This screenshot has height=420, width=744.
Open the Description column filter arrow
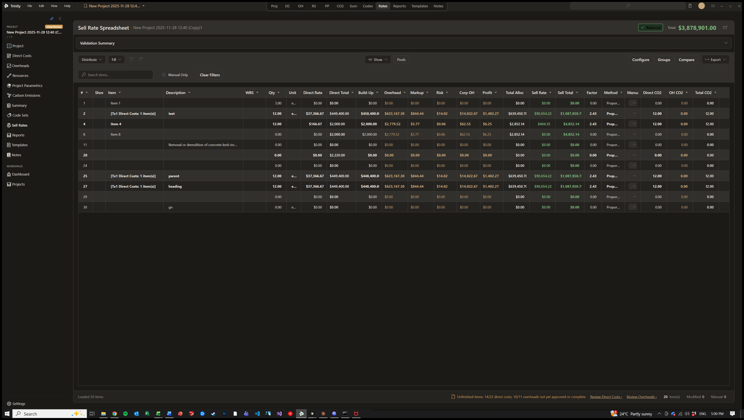click(x=189, y=93)
